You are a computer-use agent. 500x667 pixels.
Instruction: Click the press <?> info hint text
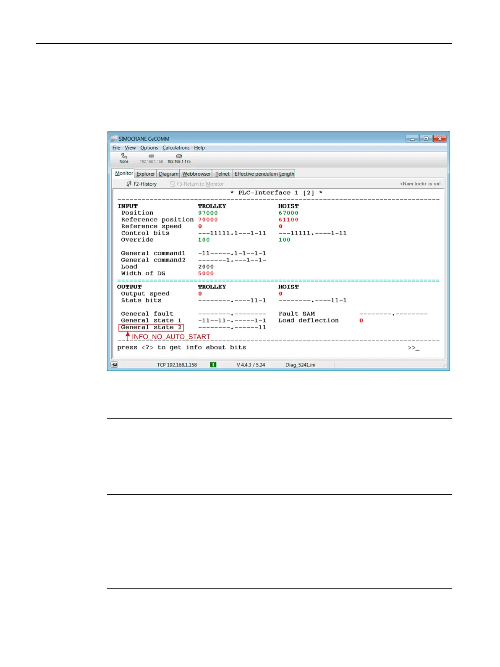point(181,348)
